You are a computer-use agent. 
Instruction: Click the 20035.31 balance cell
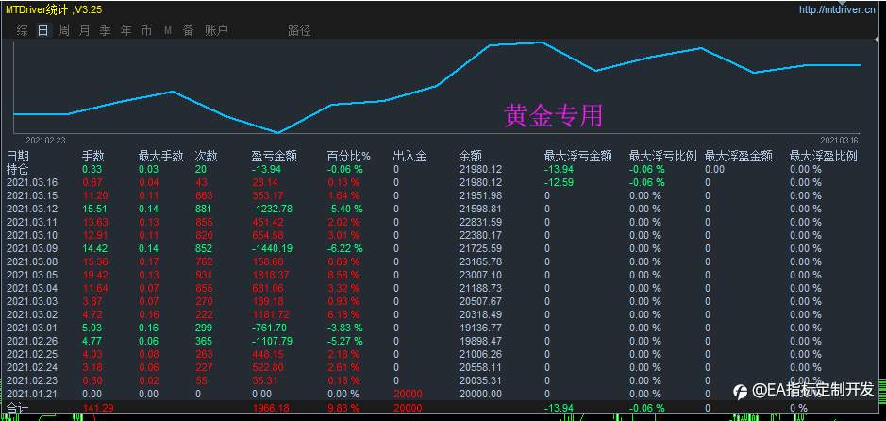click(480, 380)
